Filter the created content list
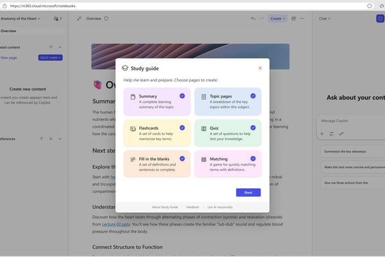 pyautogui.click(x=51, y=47)
